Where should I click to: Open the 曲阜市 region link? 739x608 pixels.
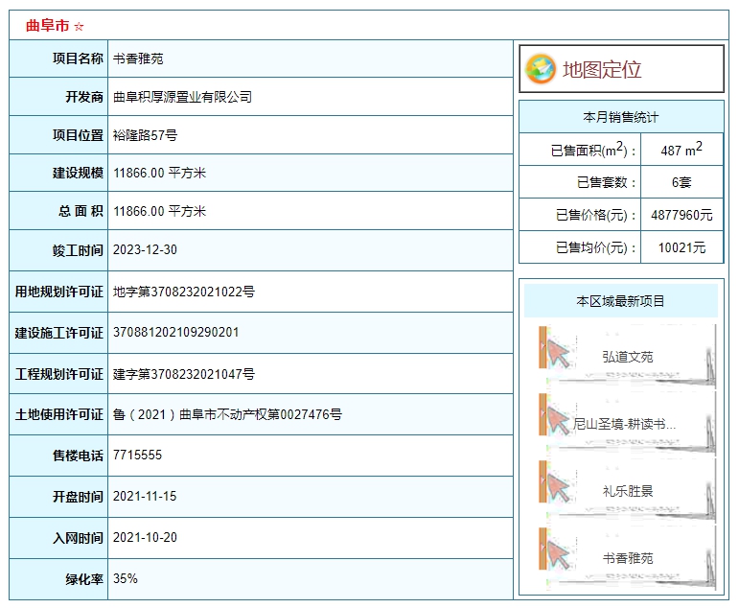tap(48, 26)
